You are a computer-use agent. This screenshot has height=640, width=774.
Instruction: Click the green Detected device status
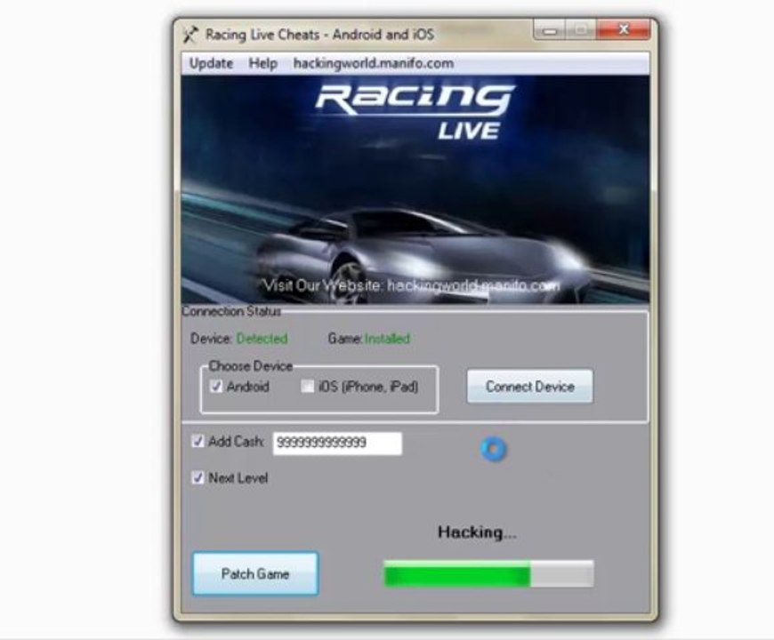point(262,339)
